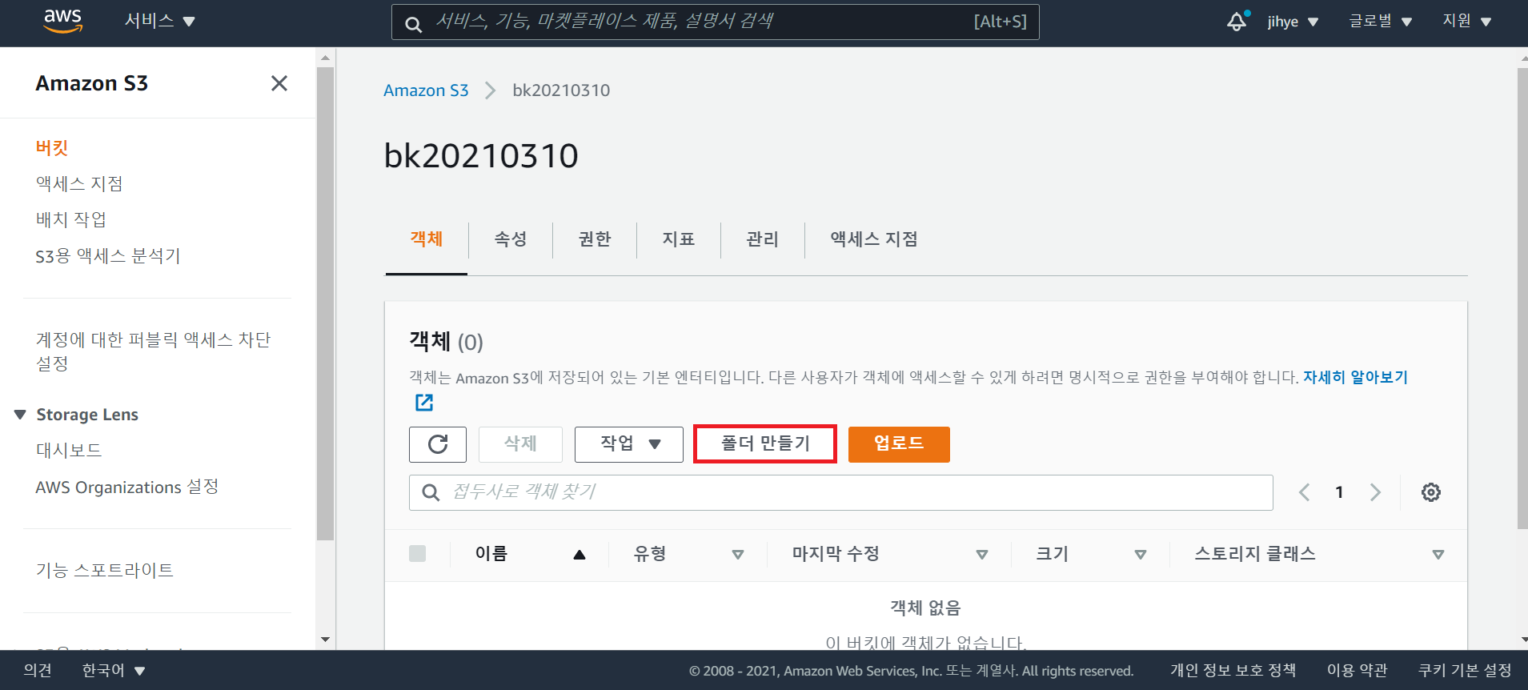Open the 자세히 알아보기 link
Viewport: 1528px width, 690px height.
[1355, 377]
